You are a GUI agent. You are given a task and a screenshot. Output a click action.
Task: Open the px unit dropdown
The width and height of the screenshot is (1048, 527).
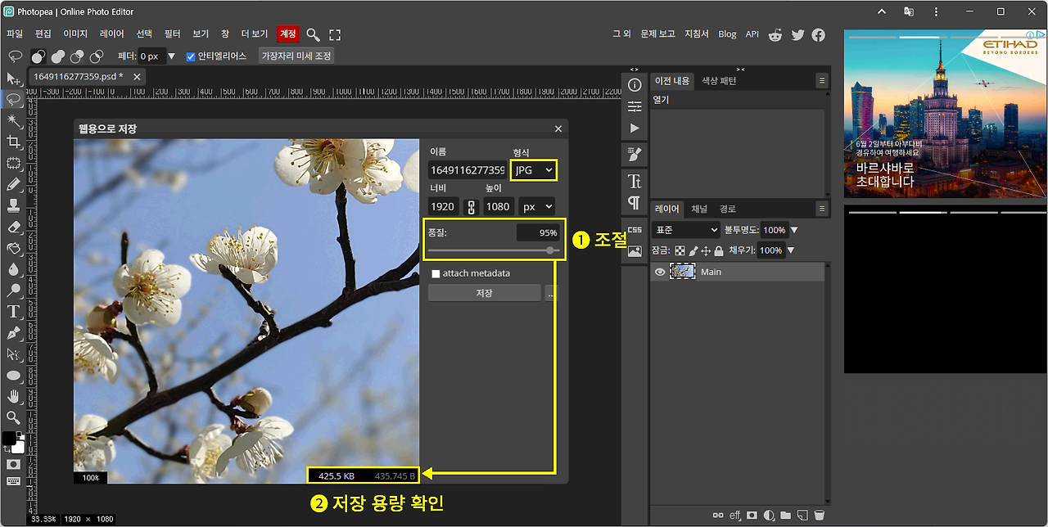pyautogui.click(x=537, y=207)
